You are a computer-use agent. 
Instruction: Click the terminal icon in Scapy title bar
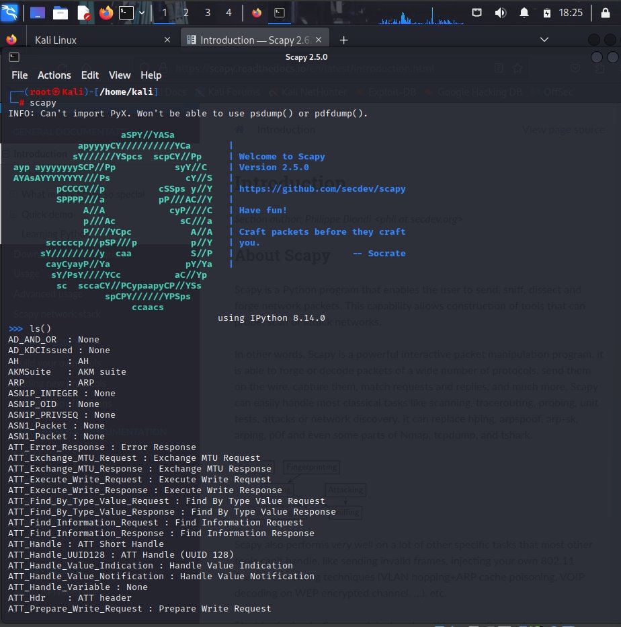click(14, 57)
